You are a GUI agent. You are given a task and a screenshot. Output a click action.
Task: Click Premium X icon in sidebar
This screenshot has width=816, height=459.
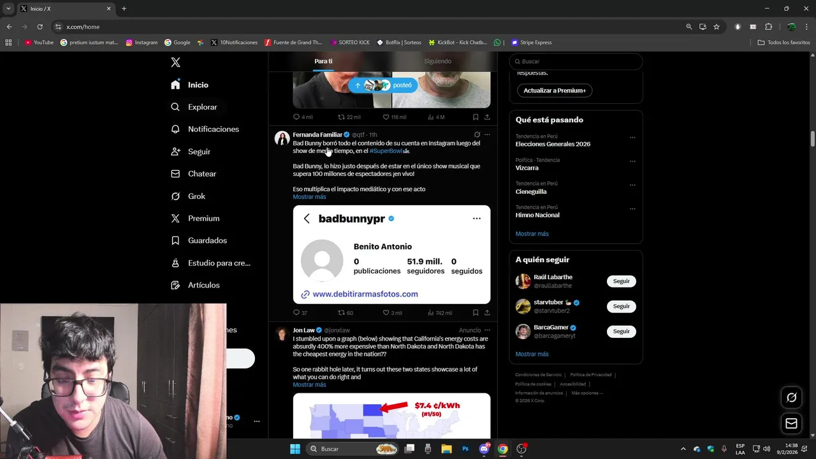coord(175,218)
